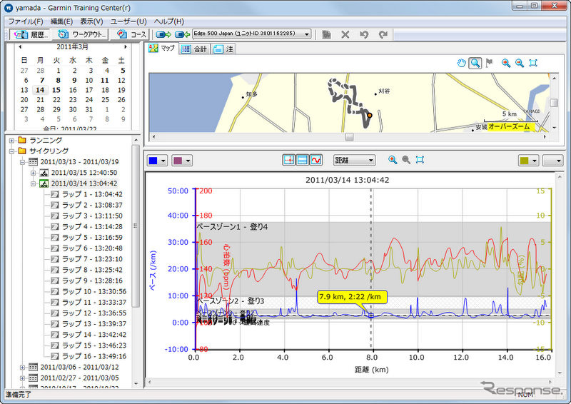
Task: Click the ワークアウト toolbar button
Action: (81, 34)
